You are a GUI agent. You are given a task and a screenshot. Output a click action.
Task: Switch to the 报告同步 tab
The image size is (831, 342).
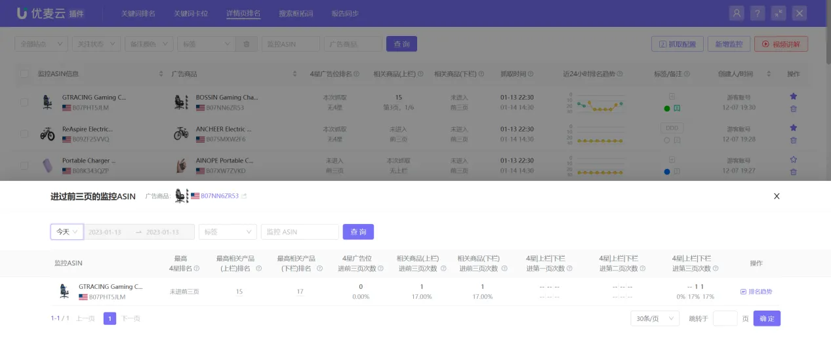pyautogui.click(x=345, y=13)
